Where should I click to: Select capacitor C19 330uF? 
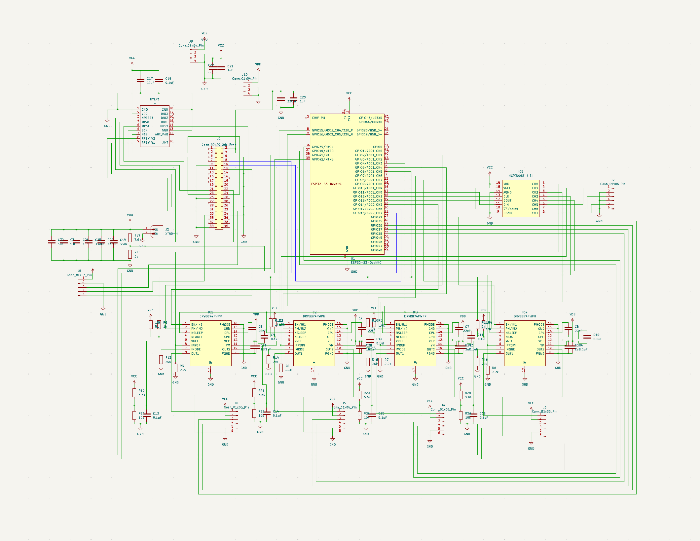click(x=113, y=242)
